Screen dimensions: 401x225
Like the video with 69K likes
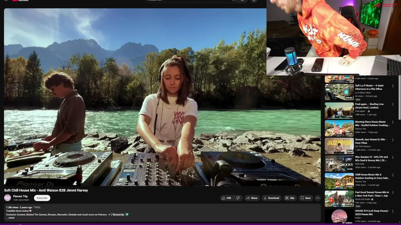point(226,198)
